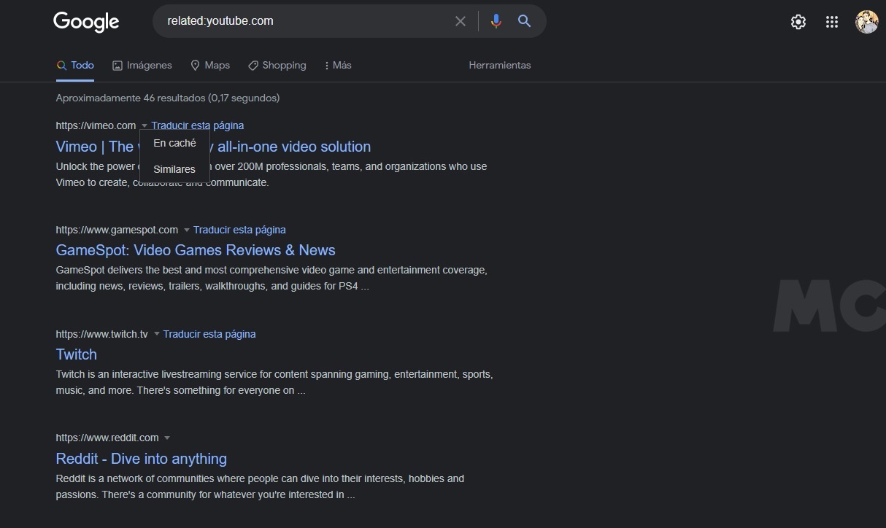The image size is (886, 528).
Task: Click 'Traducir esta página' for Twitch
Action: click(x=209, y=335)
